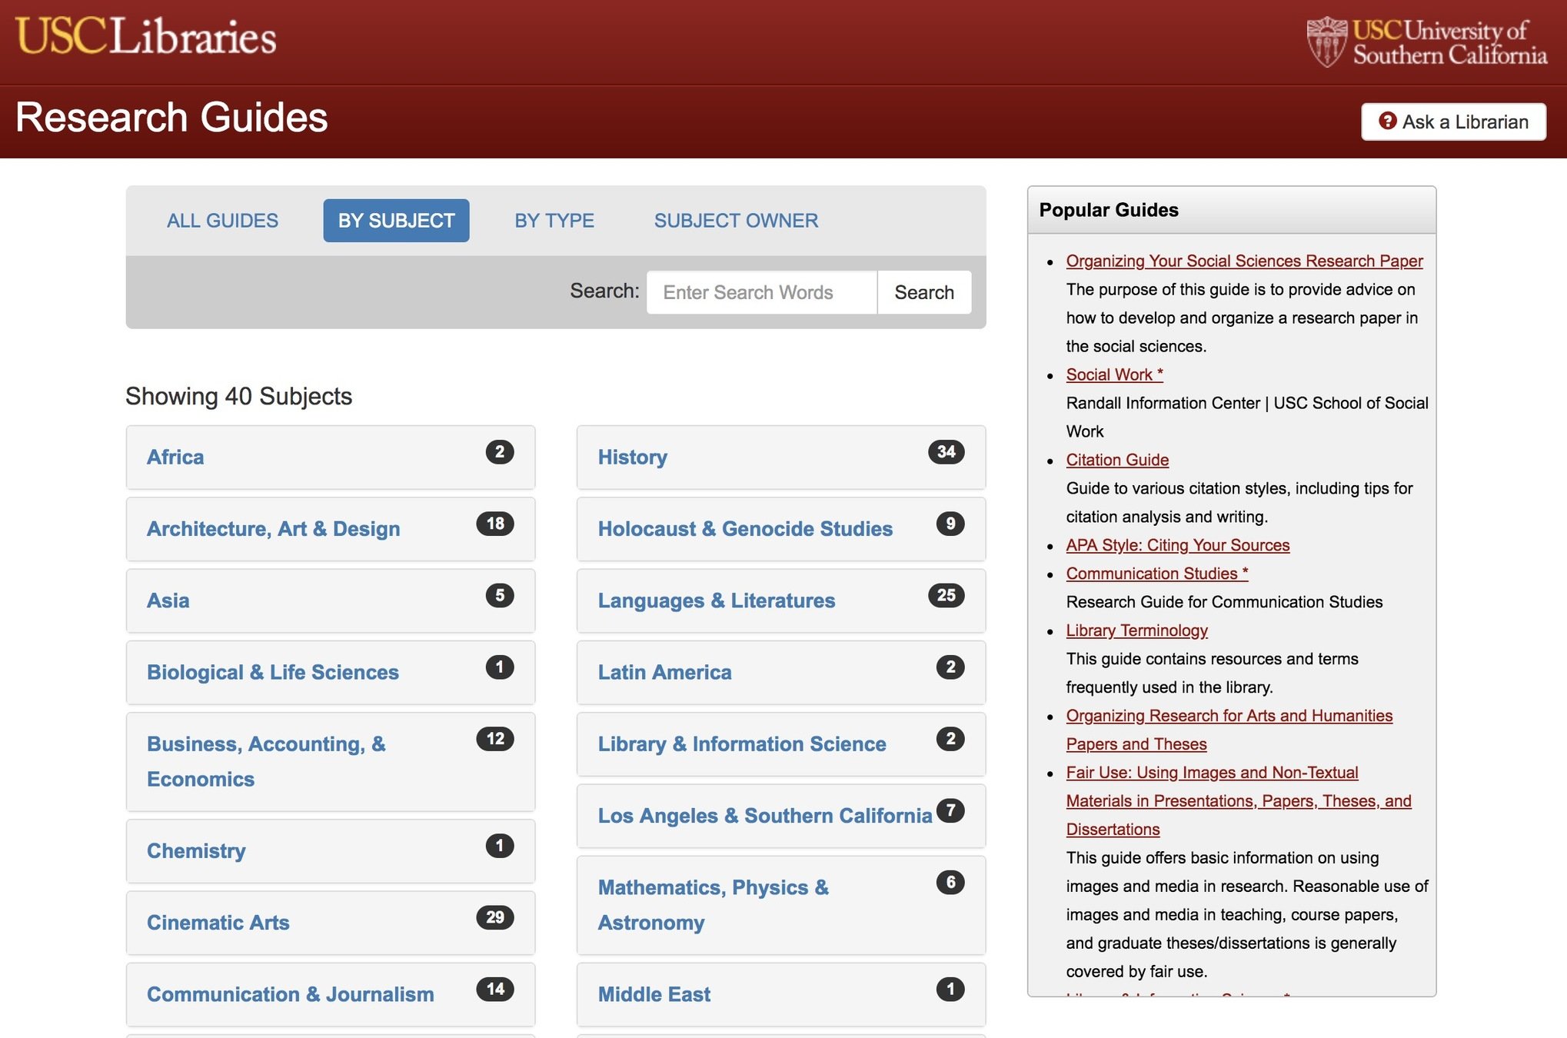This screenshot has width=1567, height=1038.
Task: Open the SUBJECT OWNER tab
Action: pyautogui.click(x=736, y=221)
